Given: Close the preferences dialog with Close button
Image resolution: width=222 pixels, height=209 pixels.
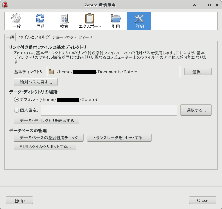Looking at the screenshot, I should point(203,200).
